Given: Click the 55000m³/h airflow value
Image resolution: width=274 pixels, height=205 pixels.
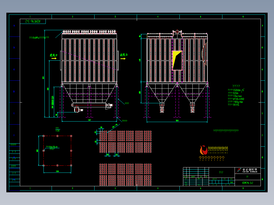Looking at the screenshot, I should pyautogui.click(x=239, y=90).
